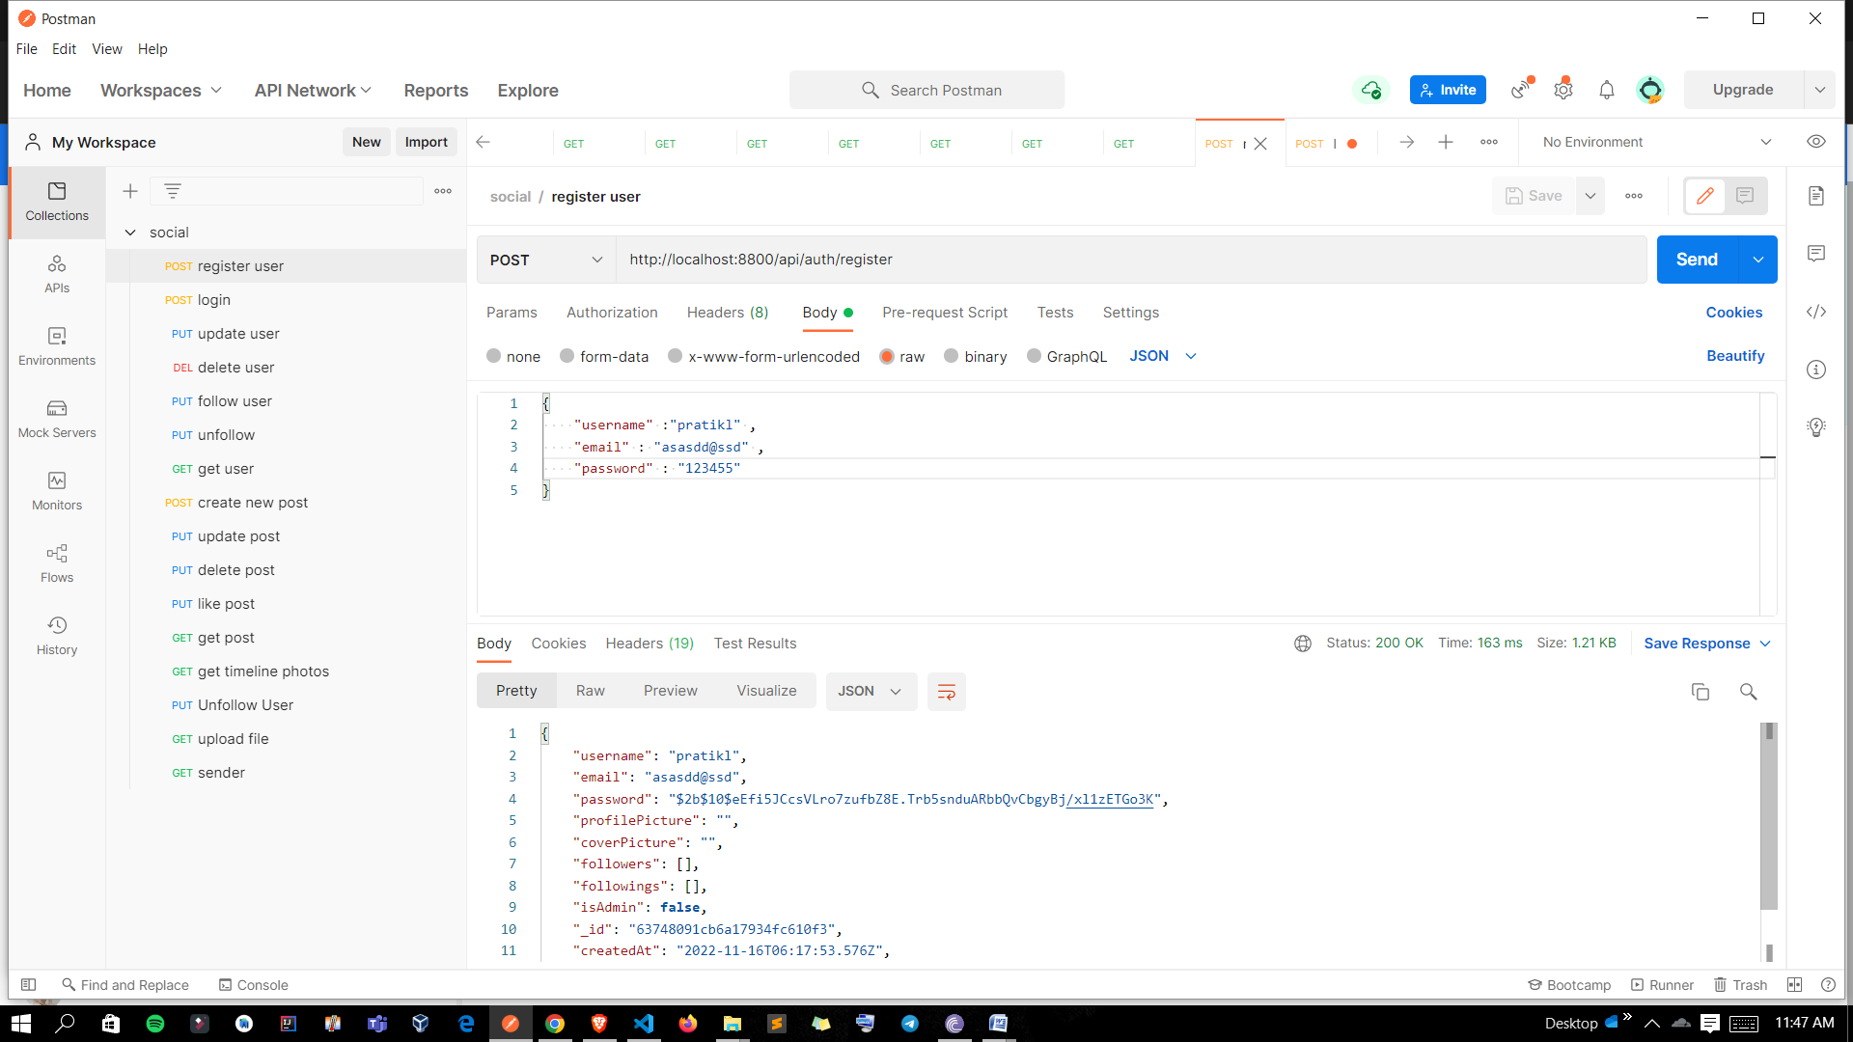
Task: Open the notifications bell
Action: point(1606,89)
